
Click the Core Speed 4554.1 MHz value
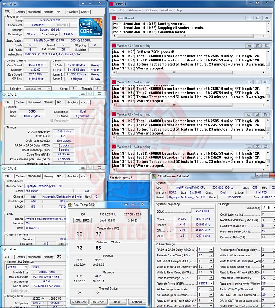pyautogui.click(x=36, y=65)
